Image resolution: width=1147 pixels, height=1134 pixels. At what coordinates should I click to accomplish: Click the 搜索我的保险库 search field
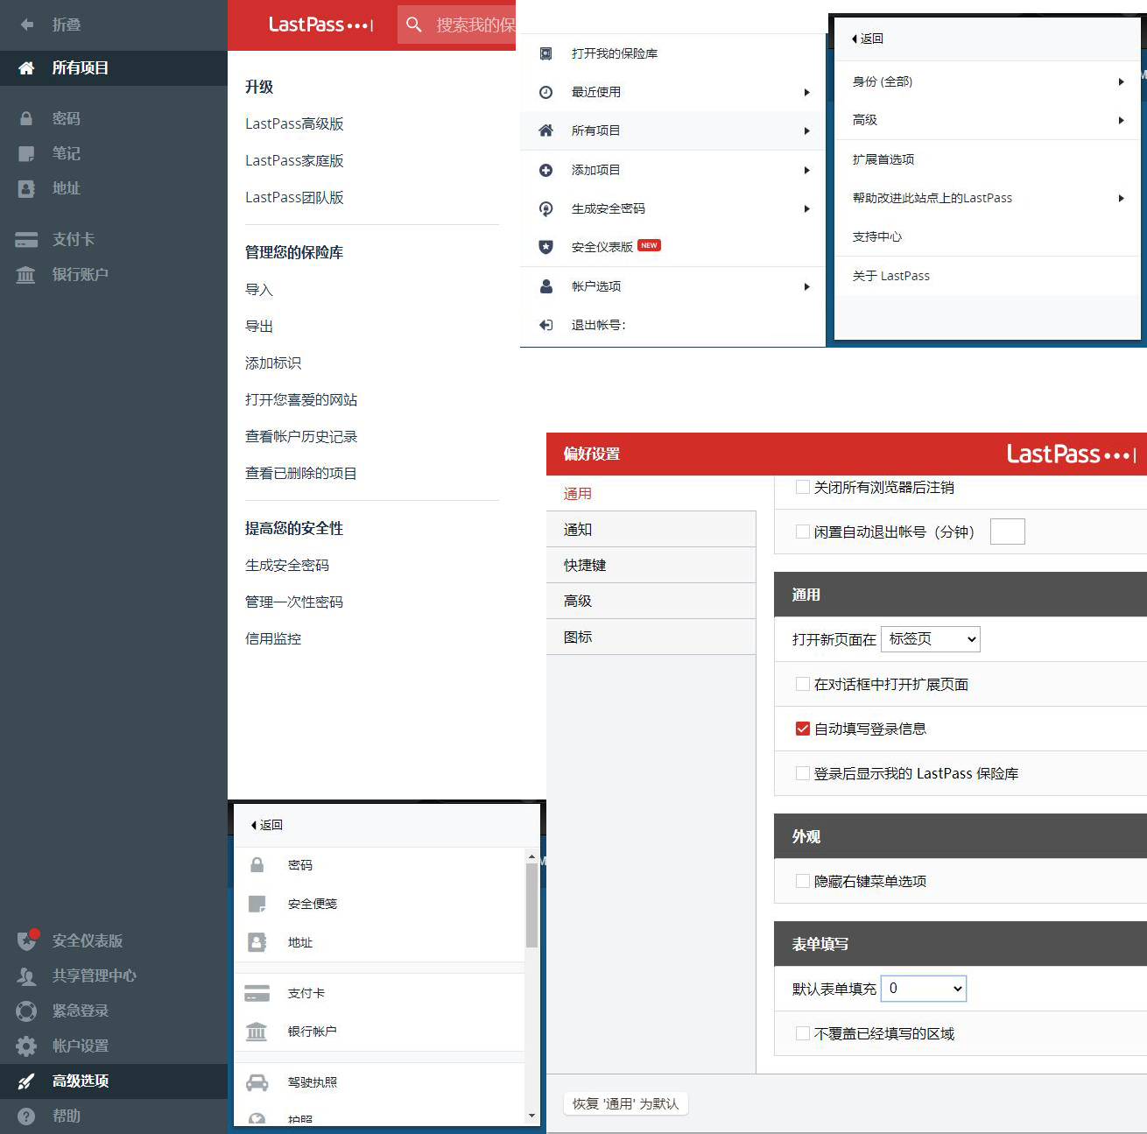[x=457, y=25]
